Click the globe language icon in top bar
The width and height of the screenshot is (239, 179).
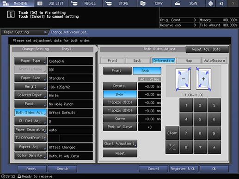click(x=210, y=3)
